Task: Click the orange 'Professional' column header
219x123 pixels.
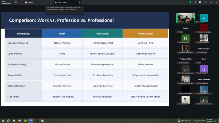Action: click(145, 33)
